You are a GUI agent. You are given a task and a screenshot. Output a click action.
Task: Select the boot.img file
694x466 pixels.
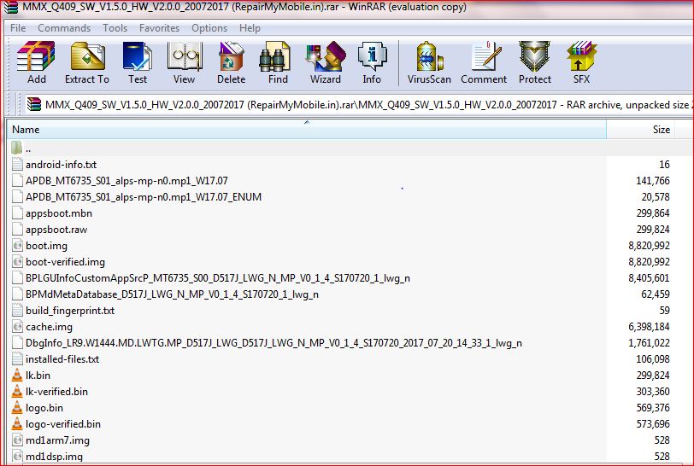46,246
